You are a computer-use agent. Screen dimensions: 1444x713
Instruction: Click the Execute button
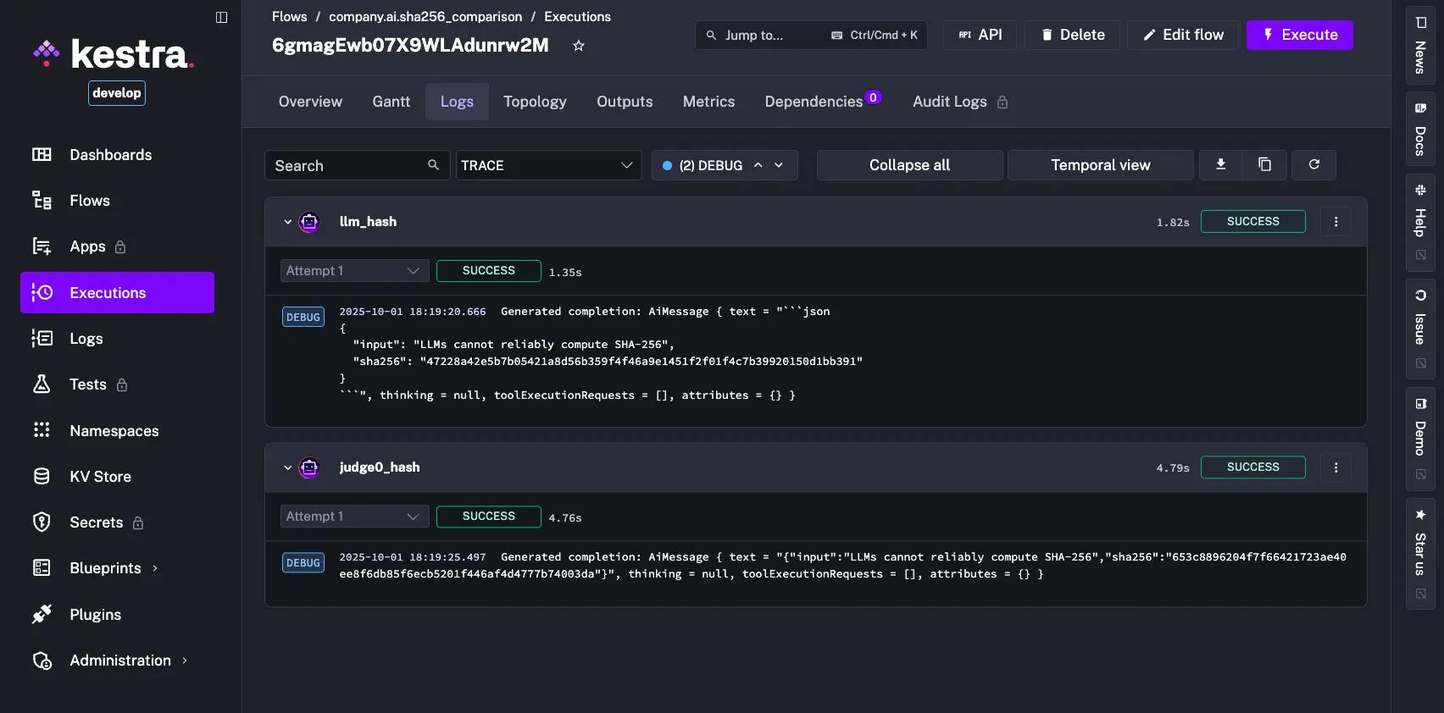click(x=1299, y=35)
